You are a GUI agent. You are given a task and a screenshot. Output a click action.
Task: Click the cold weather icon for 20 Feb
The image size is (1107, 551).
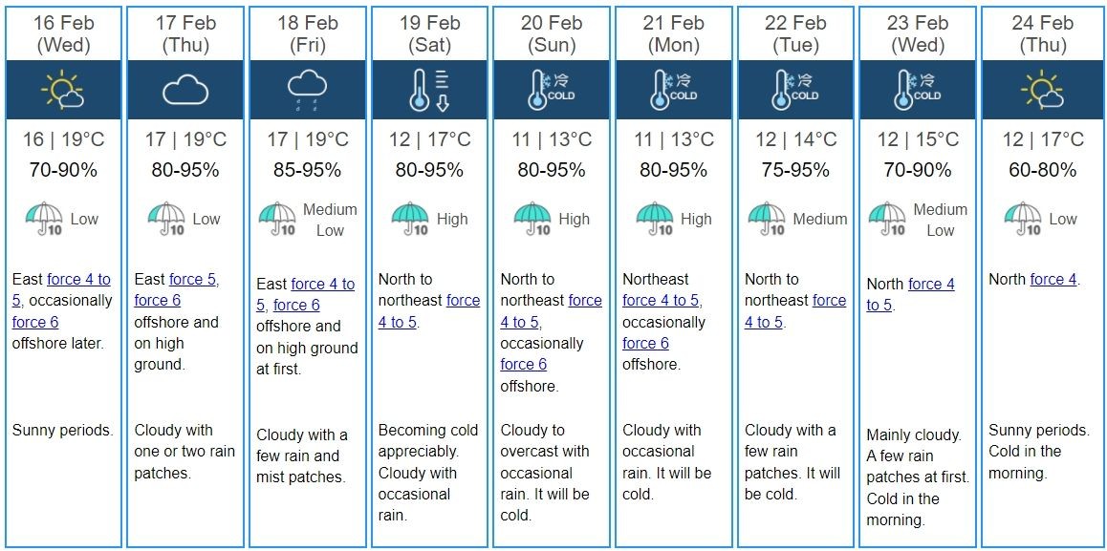pyautogui.click(x=552, y=91)
